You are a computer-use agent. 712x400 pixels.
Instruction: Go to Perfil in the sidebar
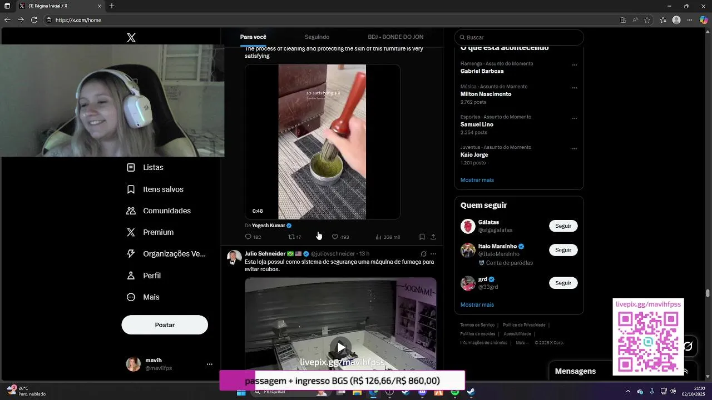tap(144, 276)
